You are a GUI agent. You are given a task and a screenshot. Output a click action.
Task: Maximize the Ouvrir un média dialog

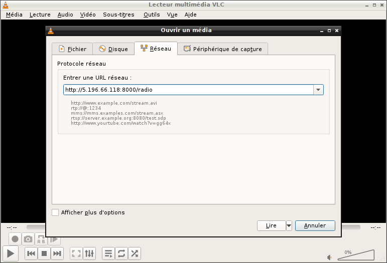point(329,31)
